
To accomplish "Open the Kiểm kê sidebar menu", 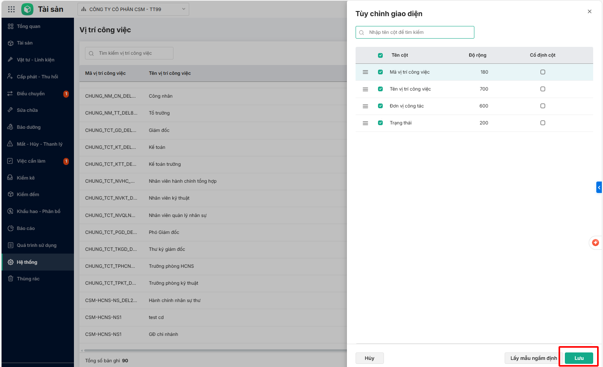I will [x=26, y=178].
